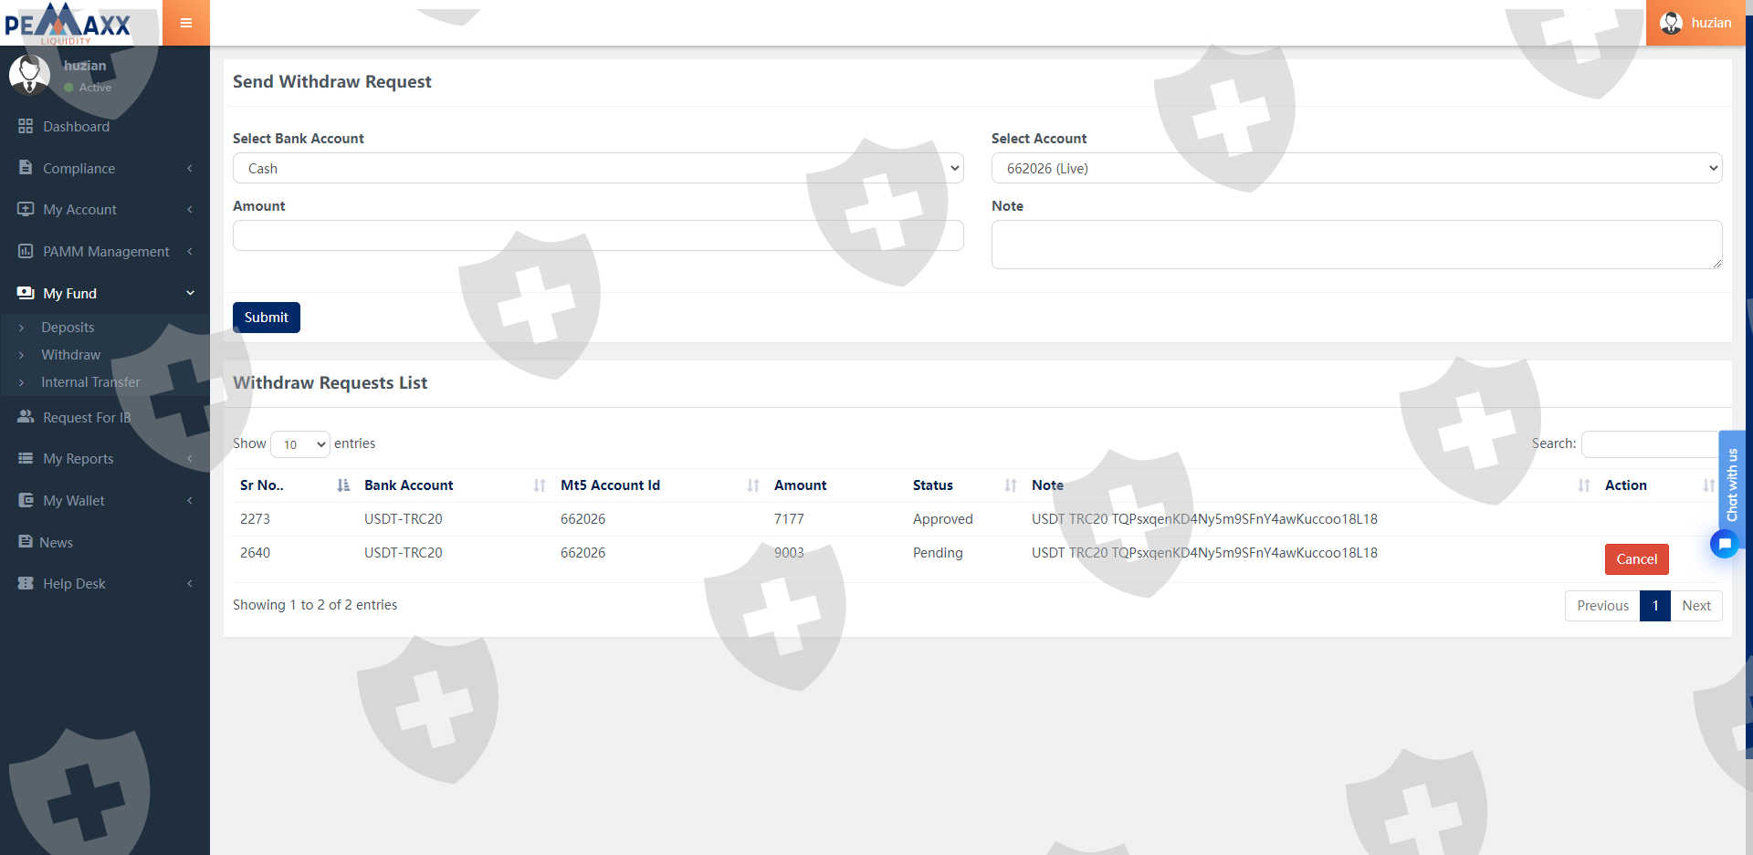
Task: Cancel the pending withdraw request 2640
Action: (1636, 559)
